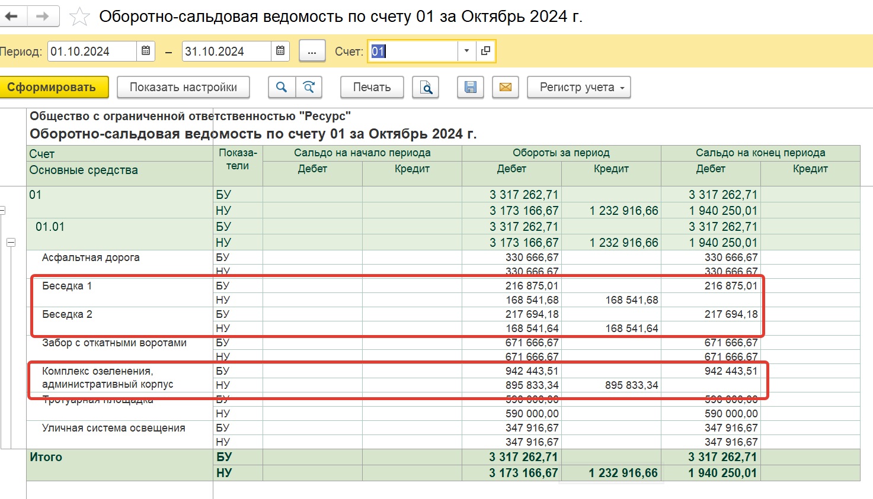The height and width of the screenshot is (499, 873).
Task: Open the account 01 in separate form
Action: (x=485, y=51)
